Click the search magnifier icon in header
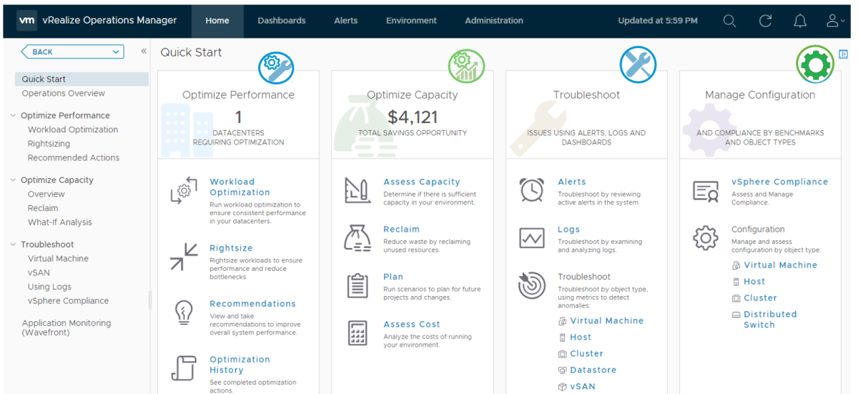The height and width of the screenshot is (394, 858). tap(729, 21)
